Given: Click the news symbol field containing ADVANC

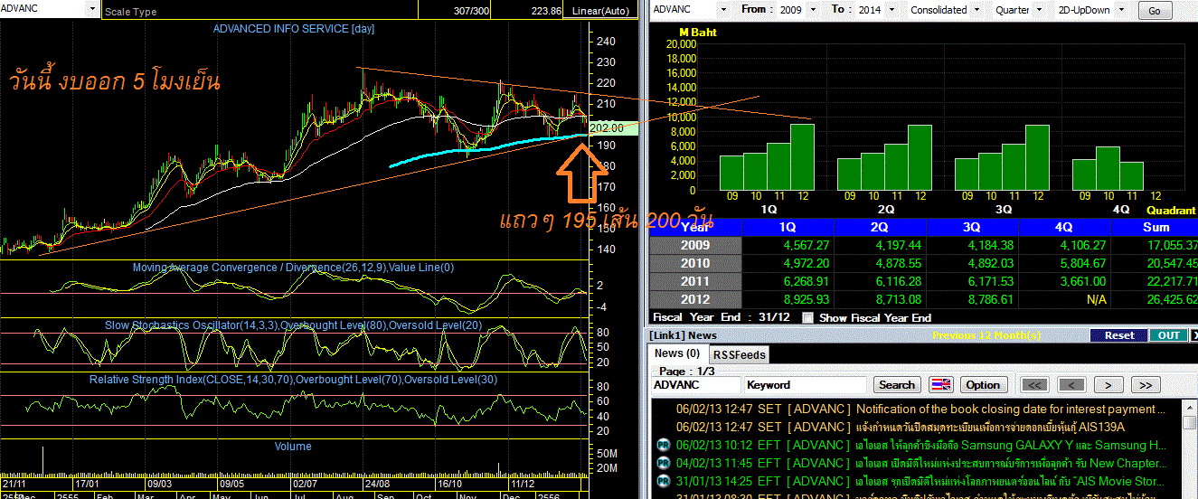Looking at the screenshot, I should click(695, 384).
